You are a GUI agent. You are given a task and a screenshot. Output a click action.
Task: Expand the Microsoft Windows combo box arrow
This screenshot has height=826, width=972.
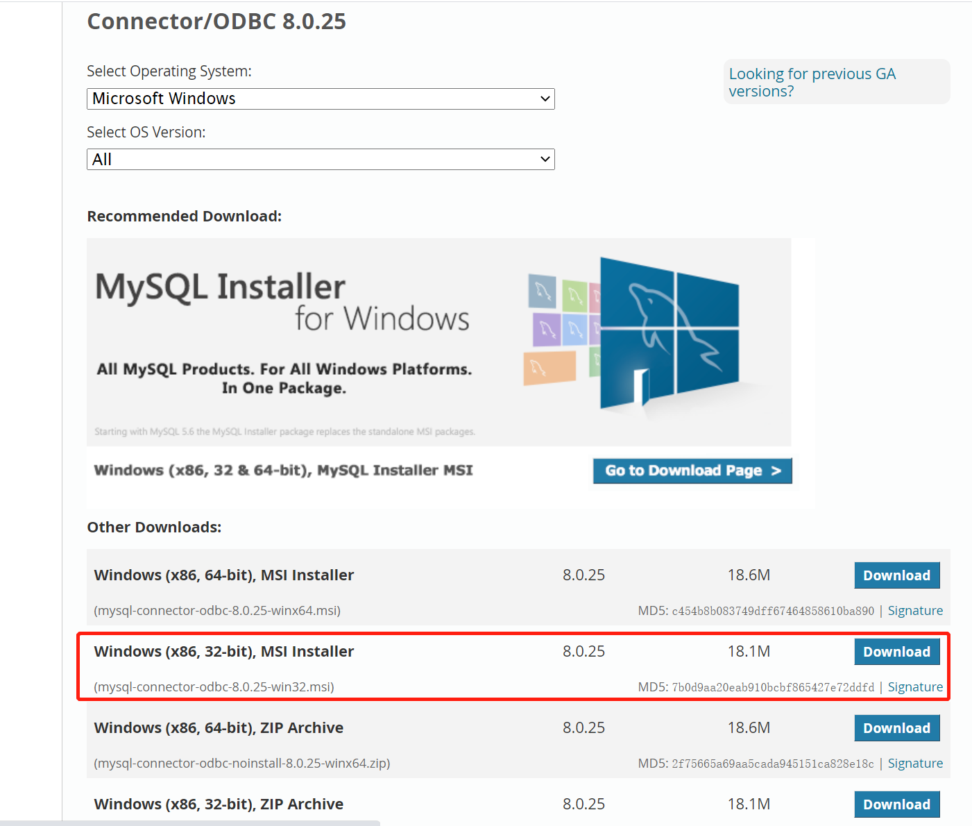545,99
